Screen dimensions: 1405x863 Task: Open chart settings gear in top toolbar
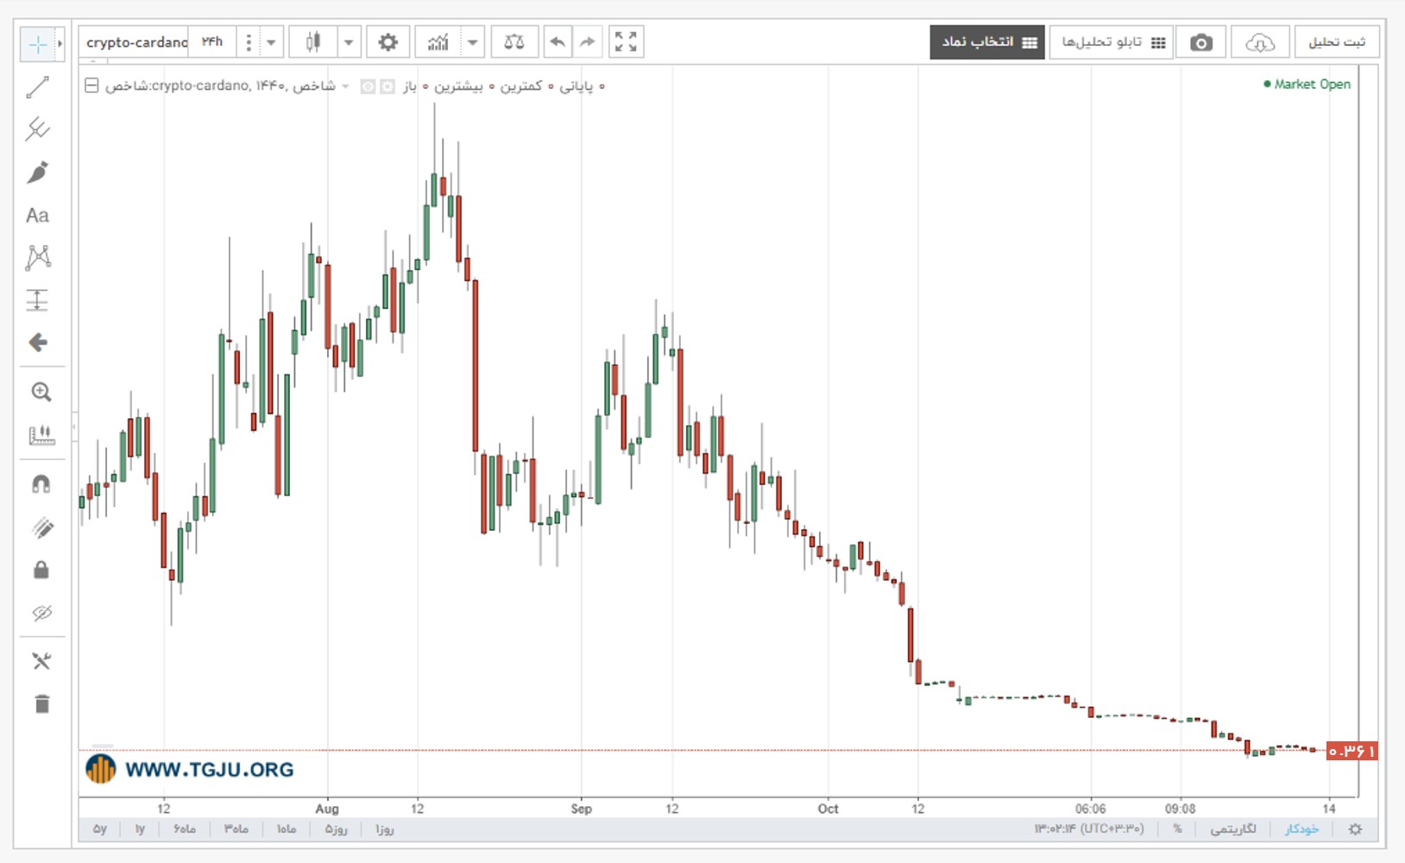387,42
